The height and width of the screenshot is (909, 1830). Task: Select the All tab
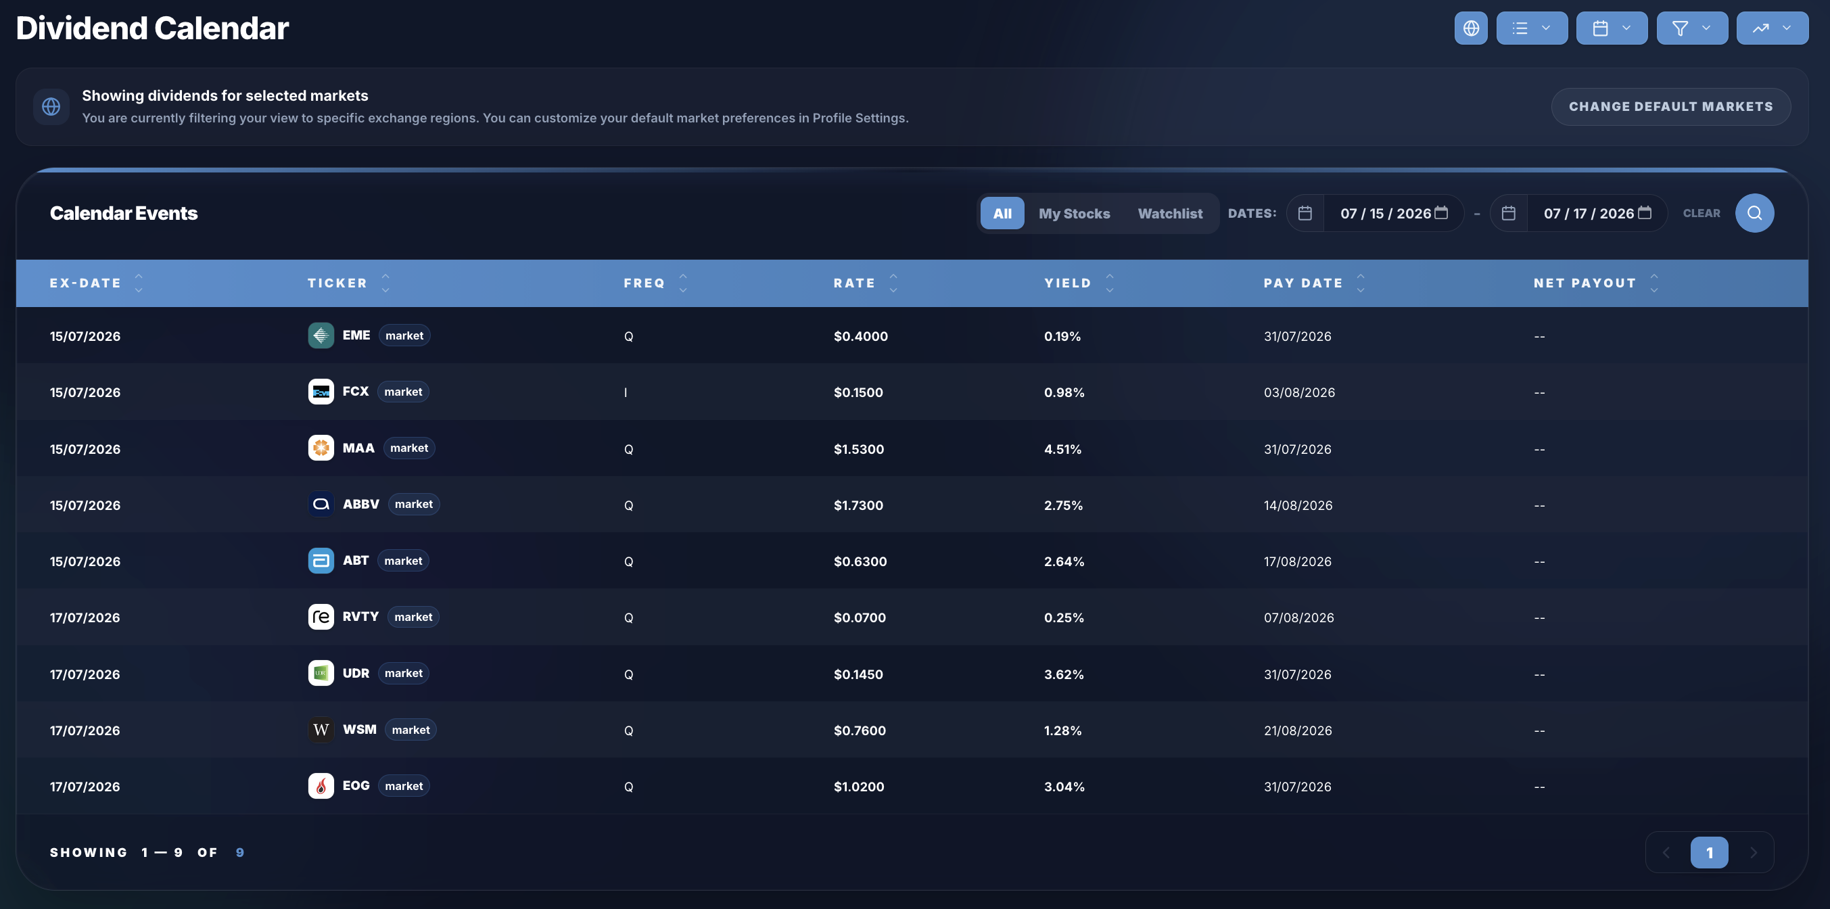[x=1002, y=213]
